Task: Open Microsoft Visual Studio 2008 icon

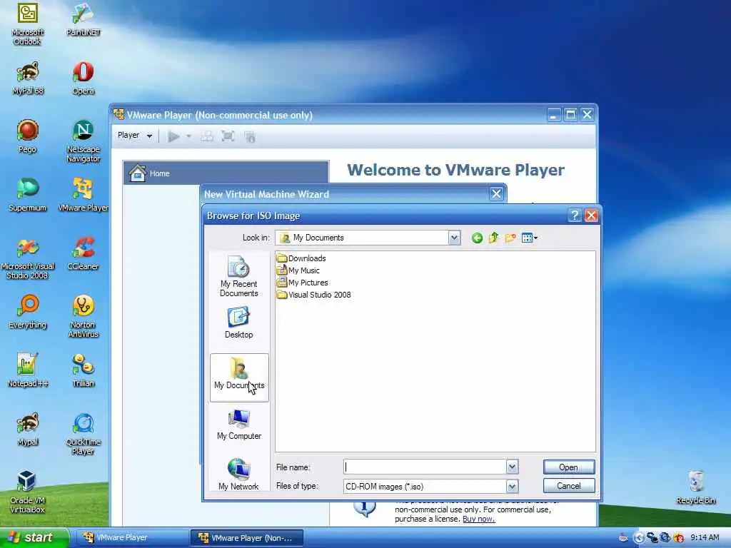Action: 28,258
